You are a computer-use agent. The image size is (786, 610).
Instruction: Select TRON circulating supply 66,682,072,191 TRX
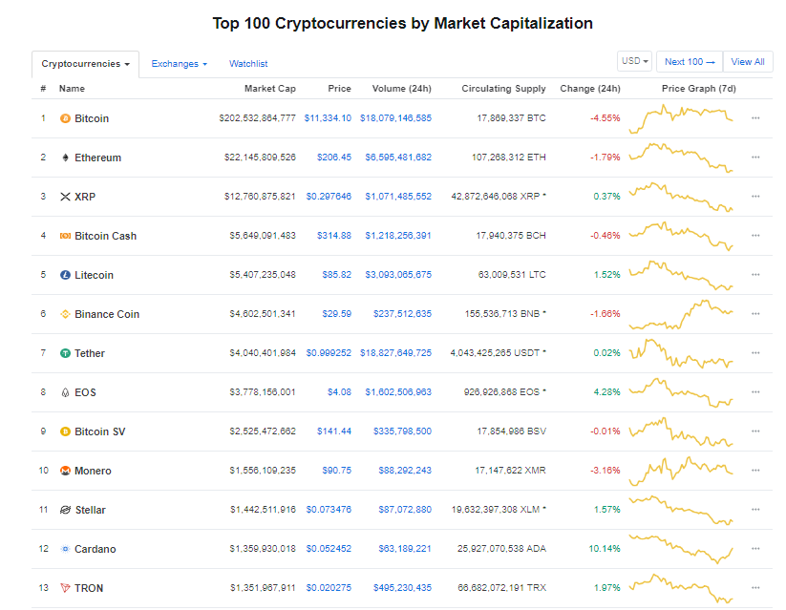501,587
